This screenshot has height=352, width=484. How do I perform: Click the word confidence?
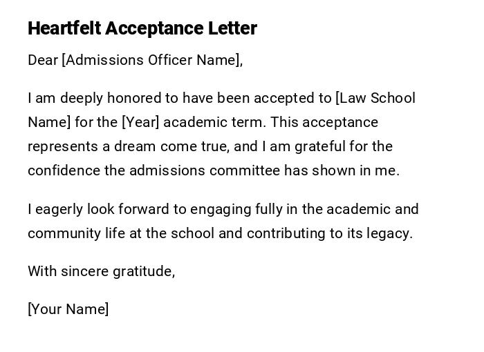tap(64, 170)
